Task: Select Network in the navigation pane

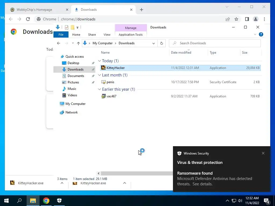Action: (71, 112)
